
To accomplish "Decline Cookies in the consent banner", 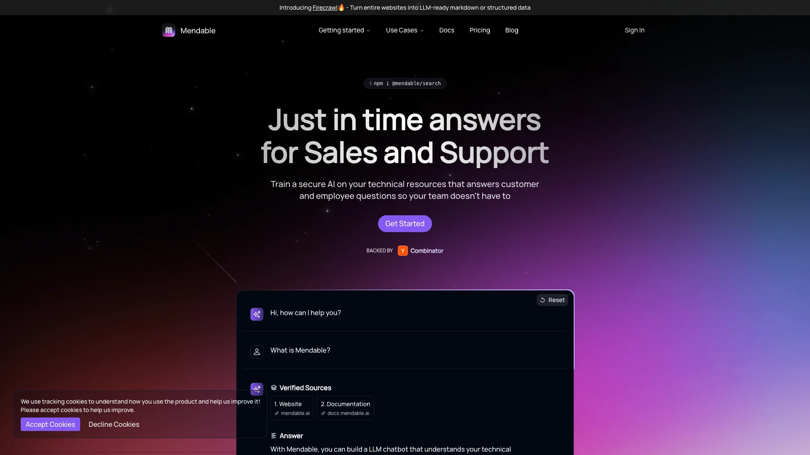I will click(114, 424).
